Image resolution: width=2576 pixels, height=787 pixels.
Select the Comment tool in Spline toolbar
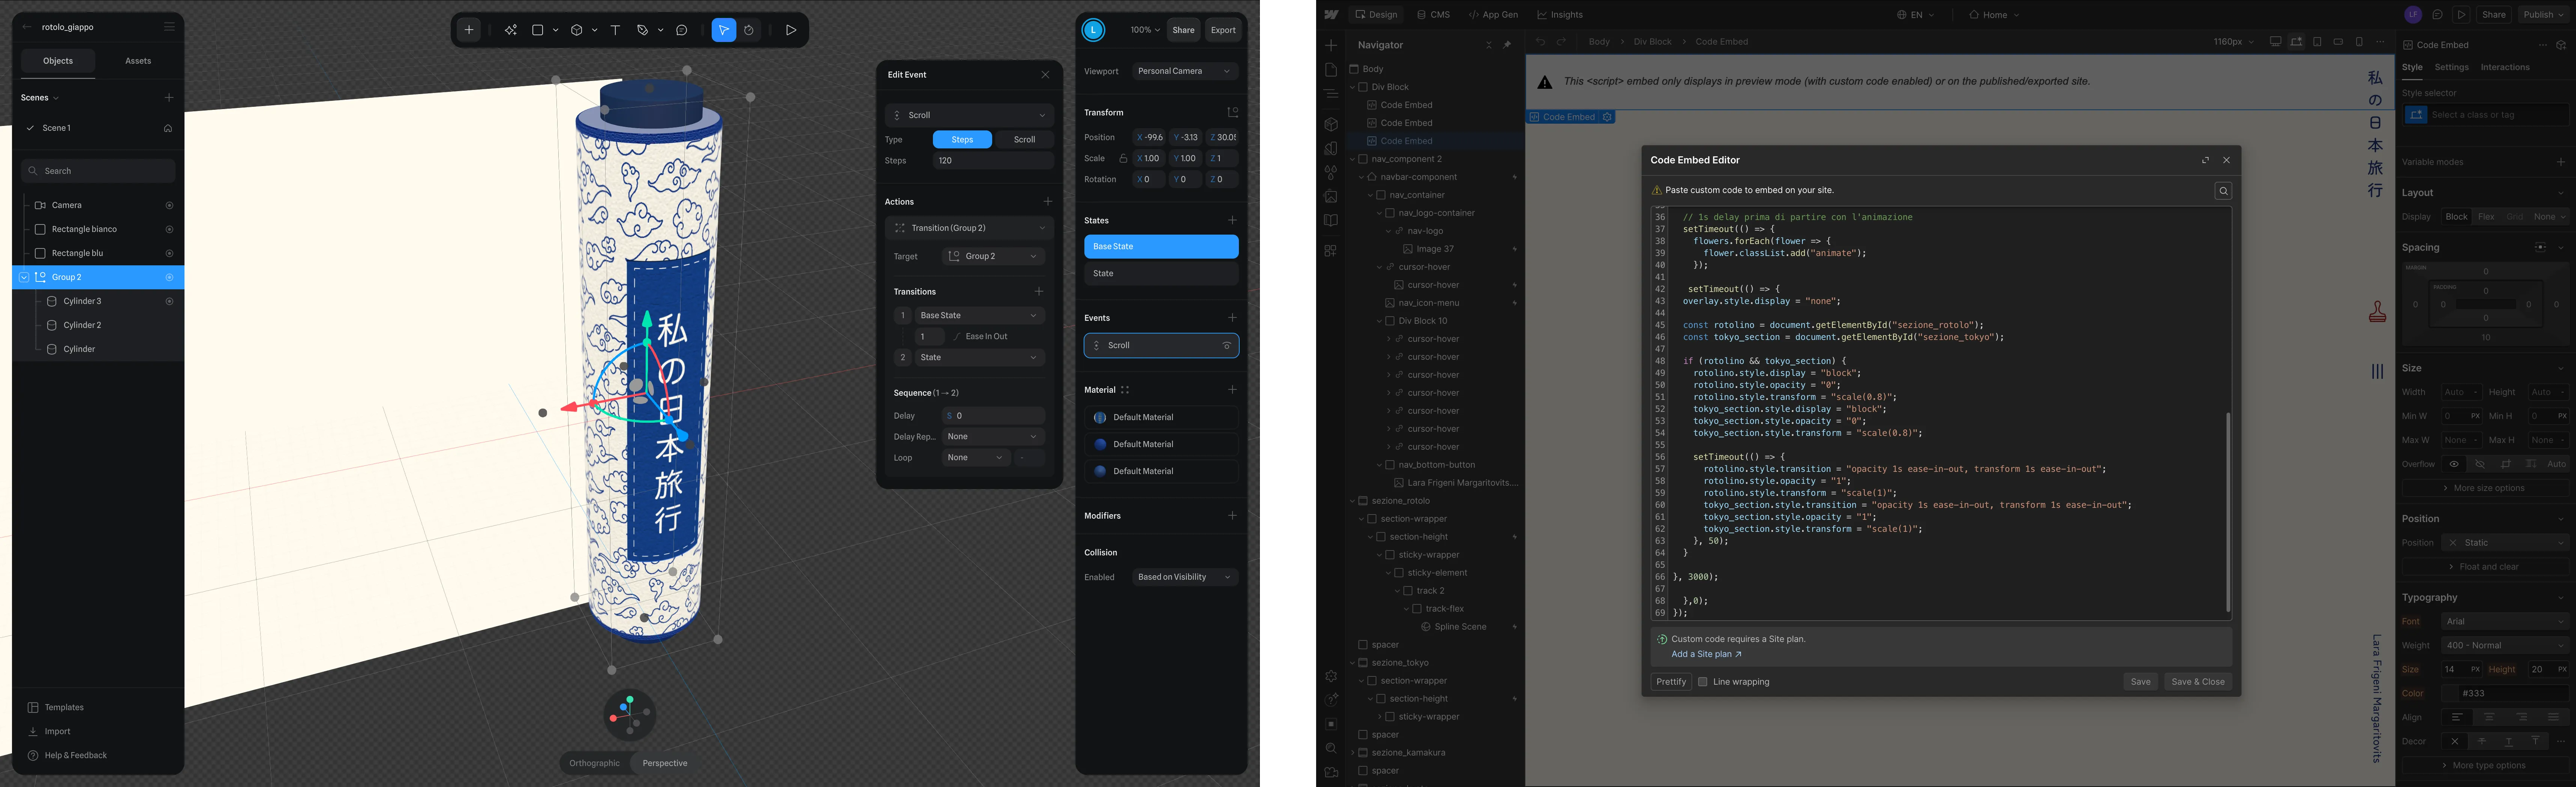682,30
